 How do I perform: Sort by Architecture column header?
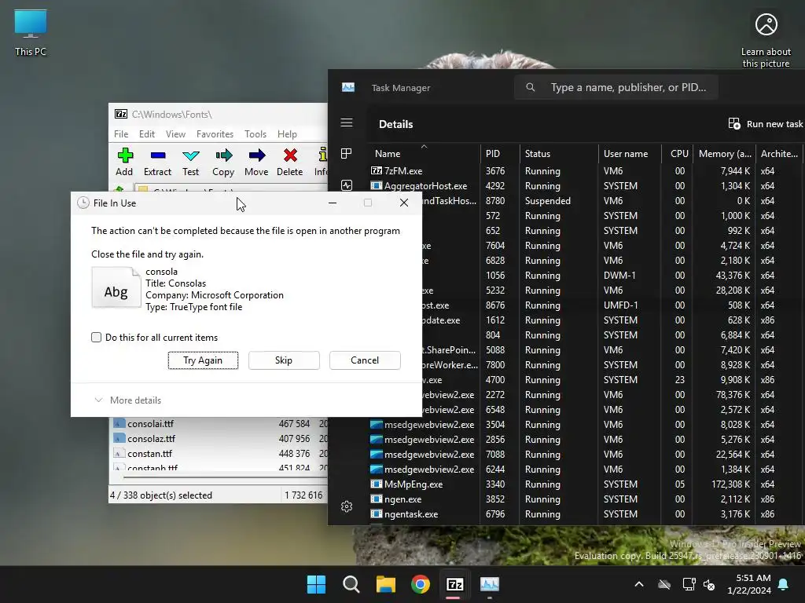tap(779, 154)
